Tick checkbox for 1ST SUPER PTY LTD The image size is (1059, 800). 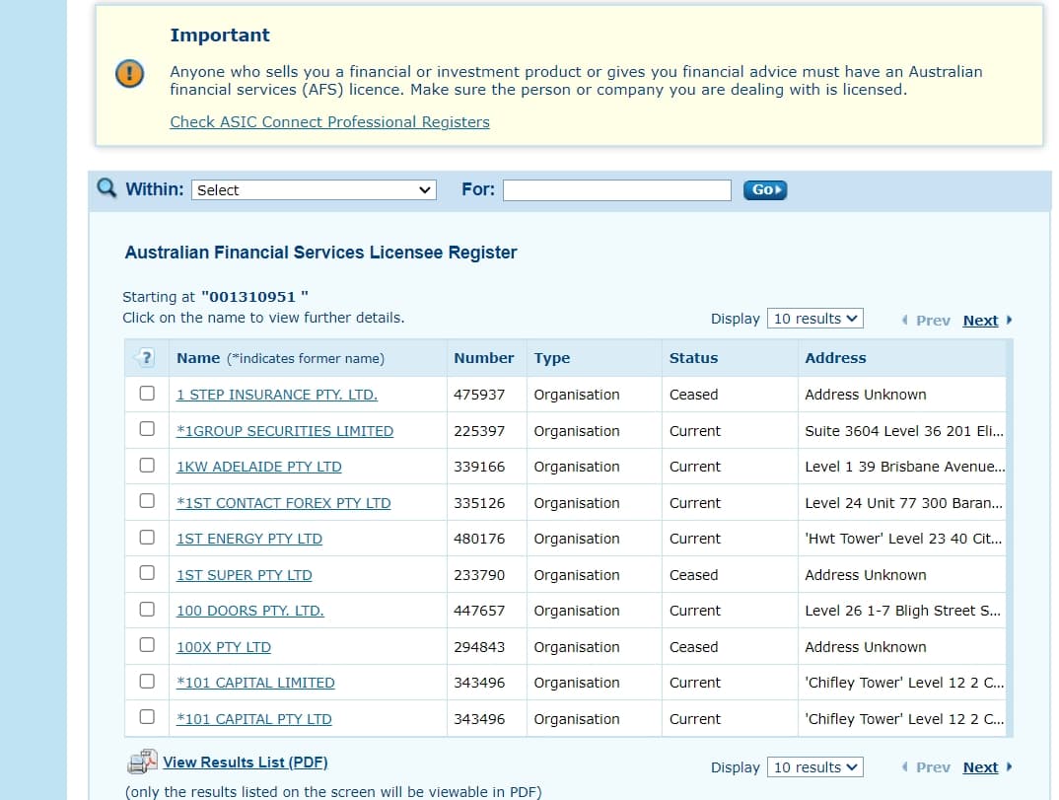point(147,573)
